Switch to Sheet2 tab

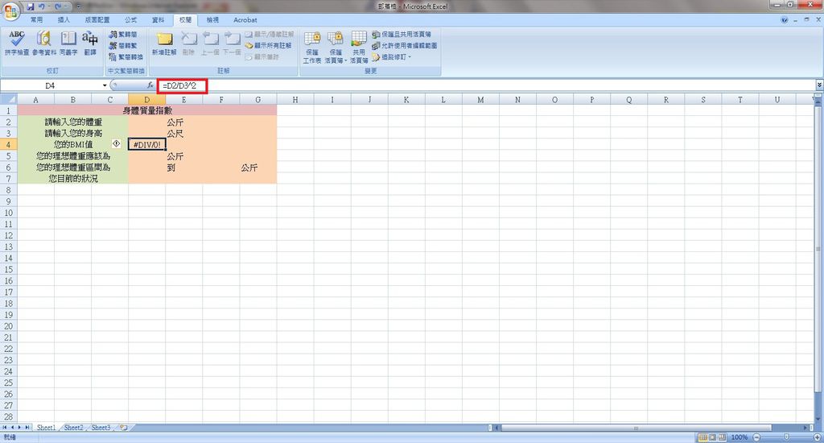click(x=73, y=428)
